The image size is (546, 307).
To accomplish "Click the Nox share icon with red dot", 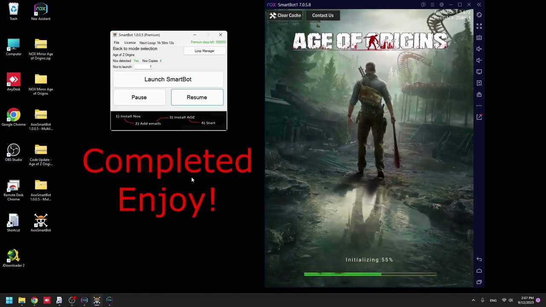I will (479, 117).
